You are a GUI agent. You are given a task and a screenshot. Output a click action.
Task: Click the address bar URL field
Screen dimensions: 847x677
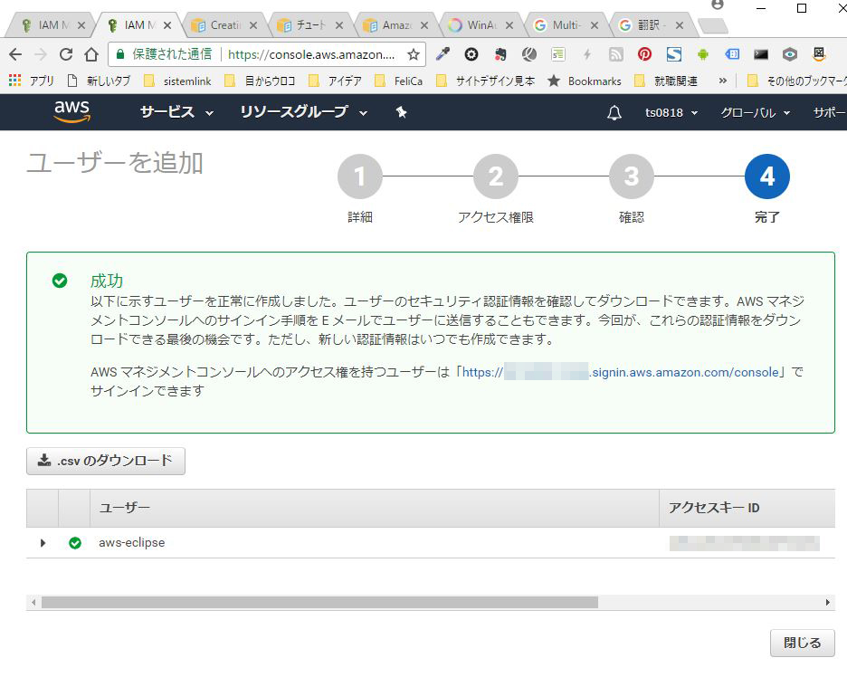pyautogui.click(x=311, y=54)
